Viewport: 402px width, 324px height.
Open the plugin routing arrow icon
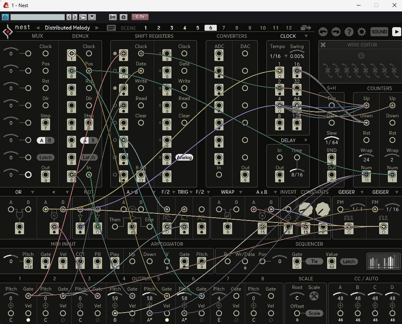pos(113,17)
